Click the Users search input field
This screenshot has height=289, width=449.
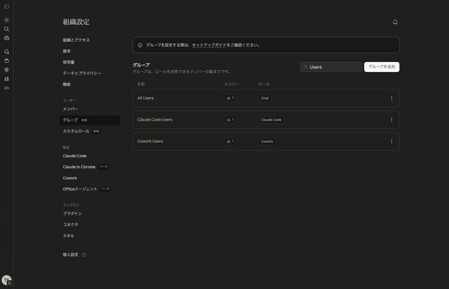[x=331, y=67]
